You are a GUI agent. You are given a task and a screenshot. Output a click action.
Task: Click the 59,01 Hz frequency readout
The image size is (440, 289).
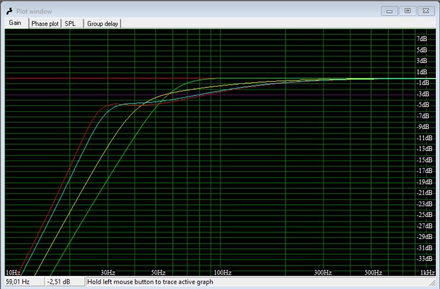(18, 282)
